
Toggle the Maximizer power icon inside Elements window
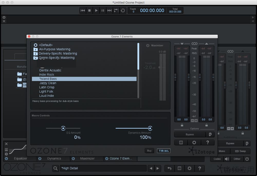[148, 45]
